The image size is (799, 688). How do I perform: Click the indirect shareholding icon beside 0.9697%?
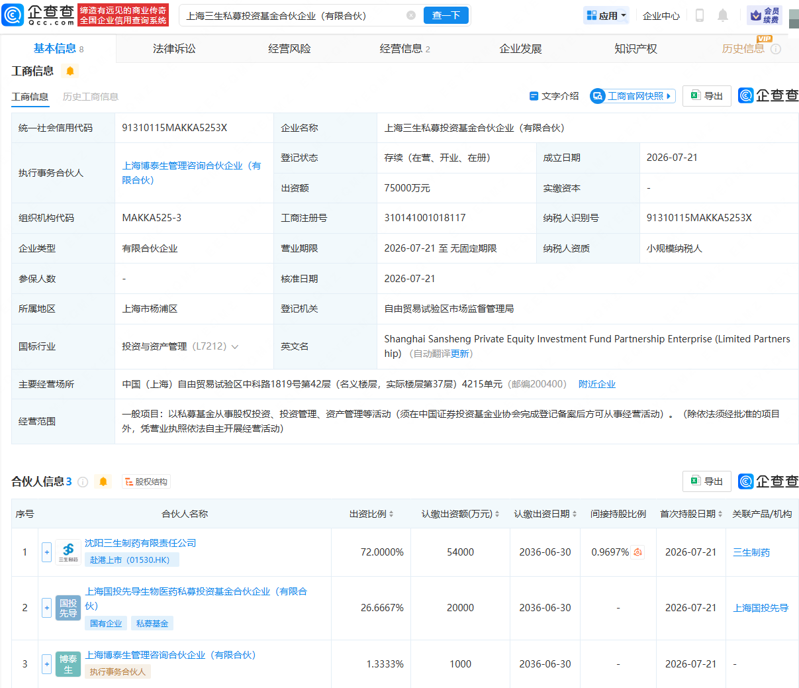point(638,552)
